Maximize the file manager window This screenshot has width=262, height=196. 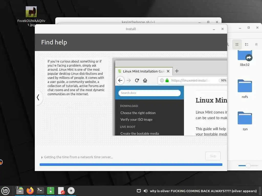point(249,28)
